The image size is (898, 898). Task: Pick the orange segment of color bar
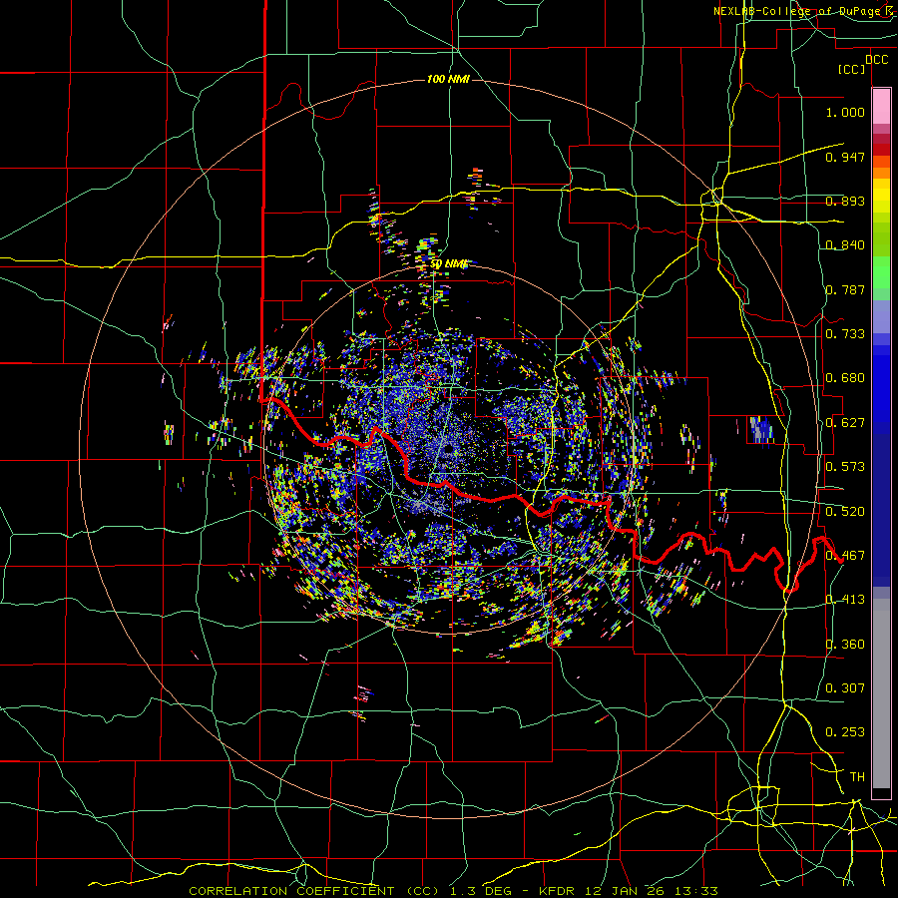(881, 173)
